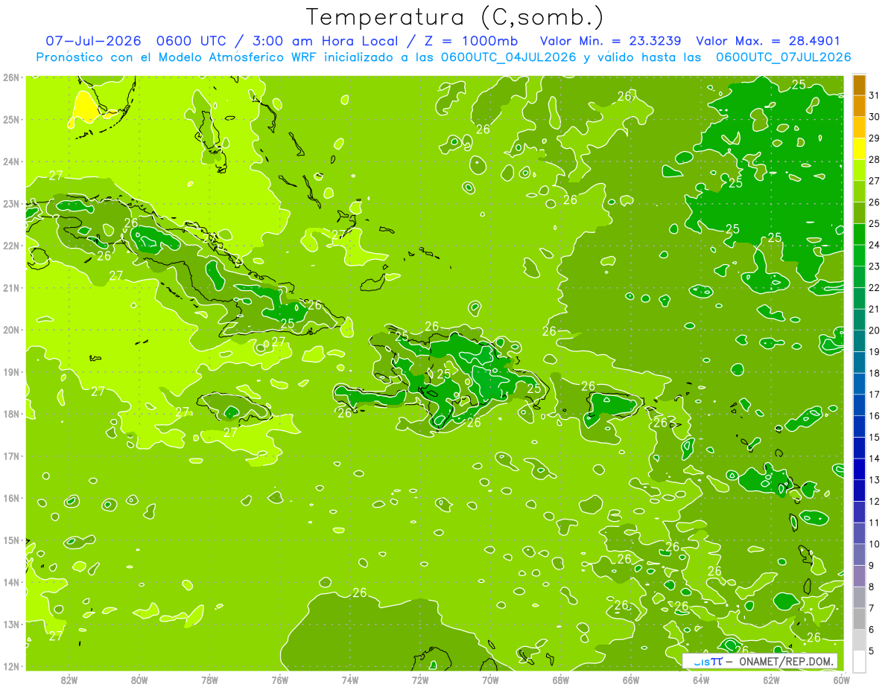Click the "78W" longitude axis label
This screenshot has height=690, width=894.
(209, 680)
